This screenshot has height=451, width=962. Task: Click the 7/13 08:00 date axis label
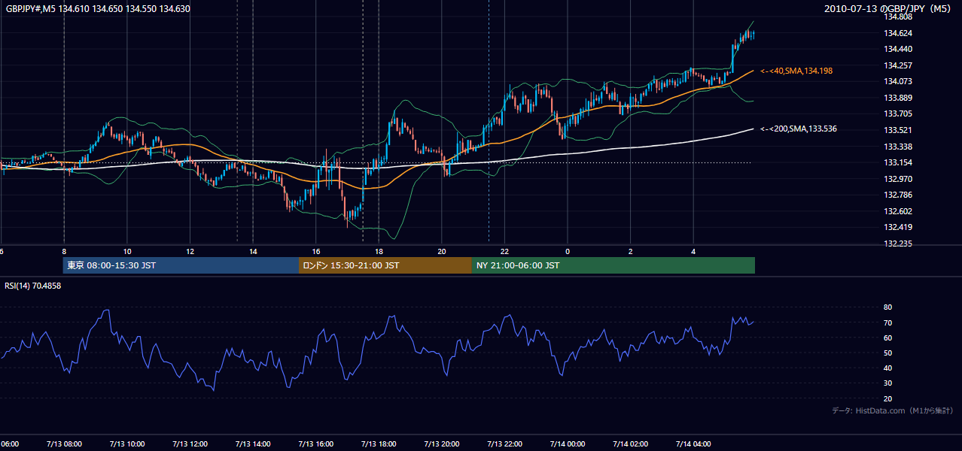64,443
